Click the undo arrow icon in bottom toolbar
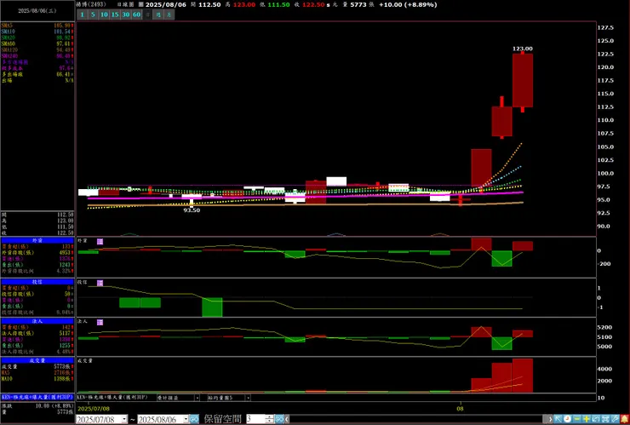Image resolution: width=630 pixels, height=425 pixels. click(x=596, y=418)
